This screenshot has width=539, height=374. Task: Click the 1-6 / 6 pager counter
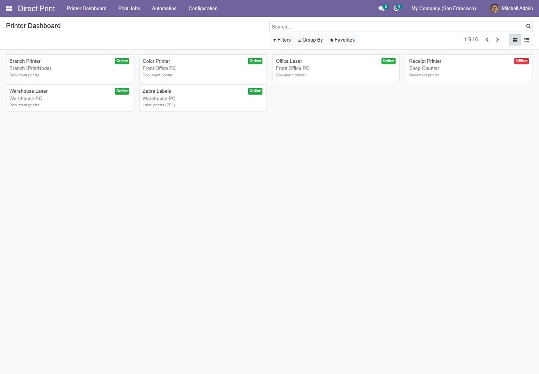pyautogui.click(x=471, y=40)
